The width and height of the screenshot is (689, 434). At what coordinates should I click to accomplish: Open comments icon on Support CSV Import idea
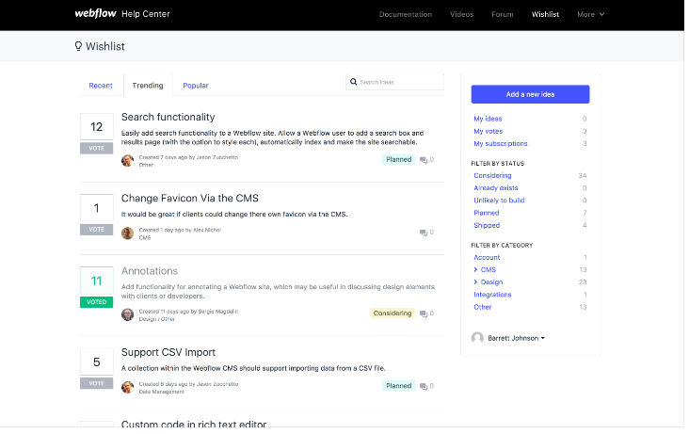coord(424,387)
